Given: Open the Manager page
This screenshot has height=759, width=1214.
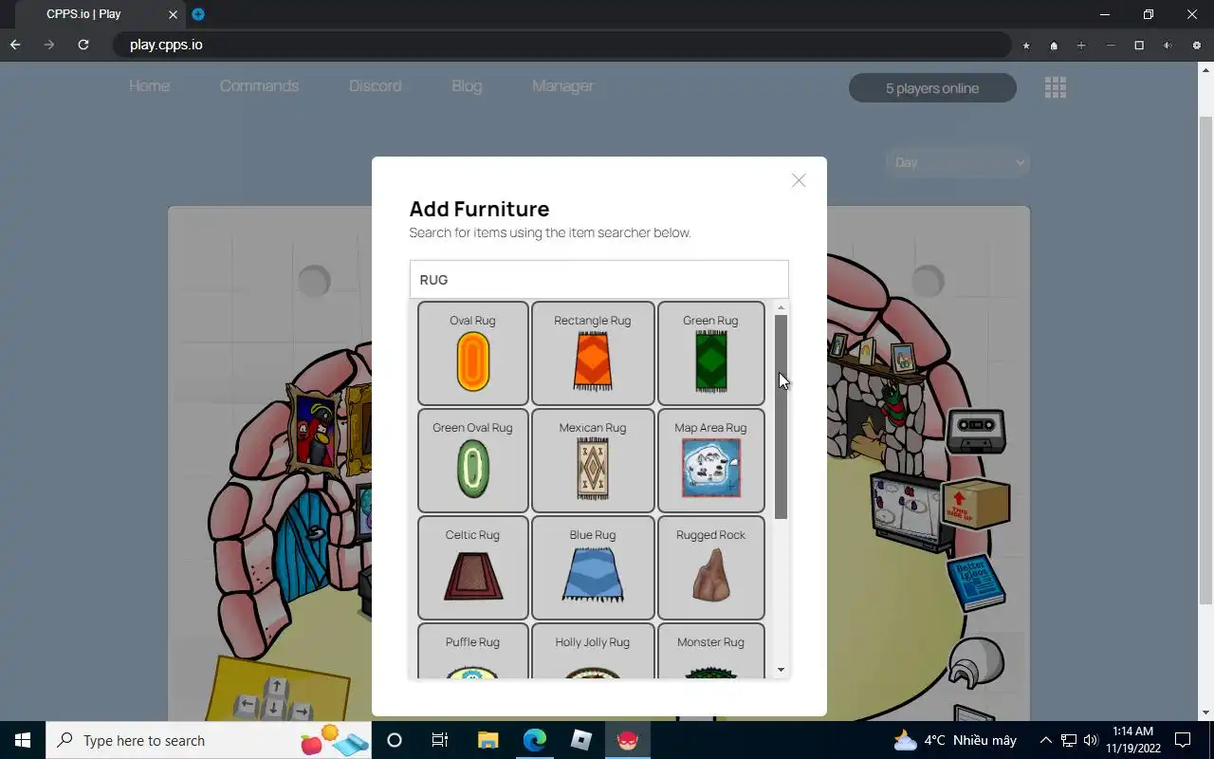Looking at the screenshot, I should (x=562, y=85).
